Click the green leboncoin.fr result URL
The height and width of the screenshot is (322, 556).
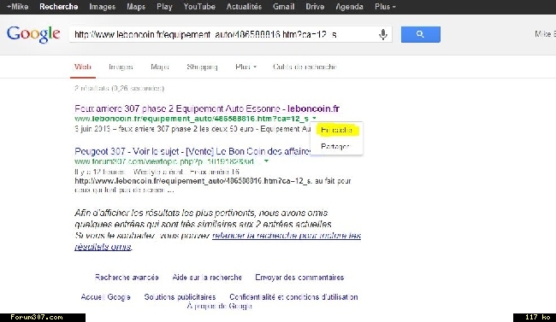pyautogui.click(x=192, y=119)
